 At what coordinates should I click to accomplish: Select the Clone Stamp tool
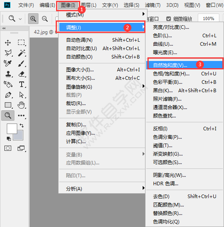8,74
